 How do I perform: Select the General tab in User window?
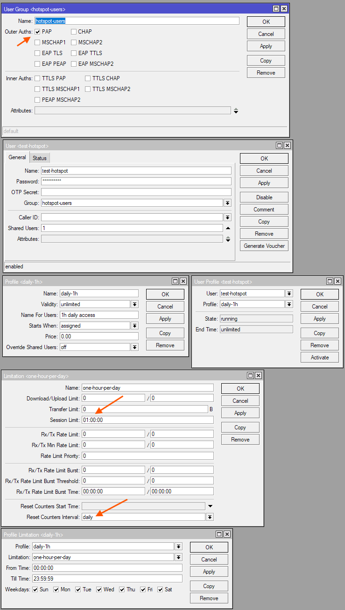(x=17, y=157)
